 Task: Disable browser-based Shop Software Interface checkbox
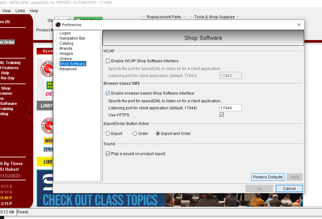(108, 93)
